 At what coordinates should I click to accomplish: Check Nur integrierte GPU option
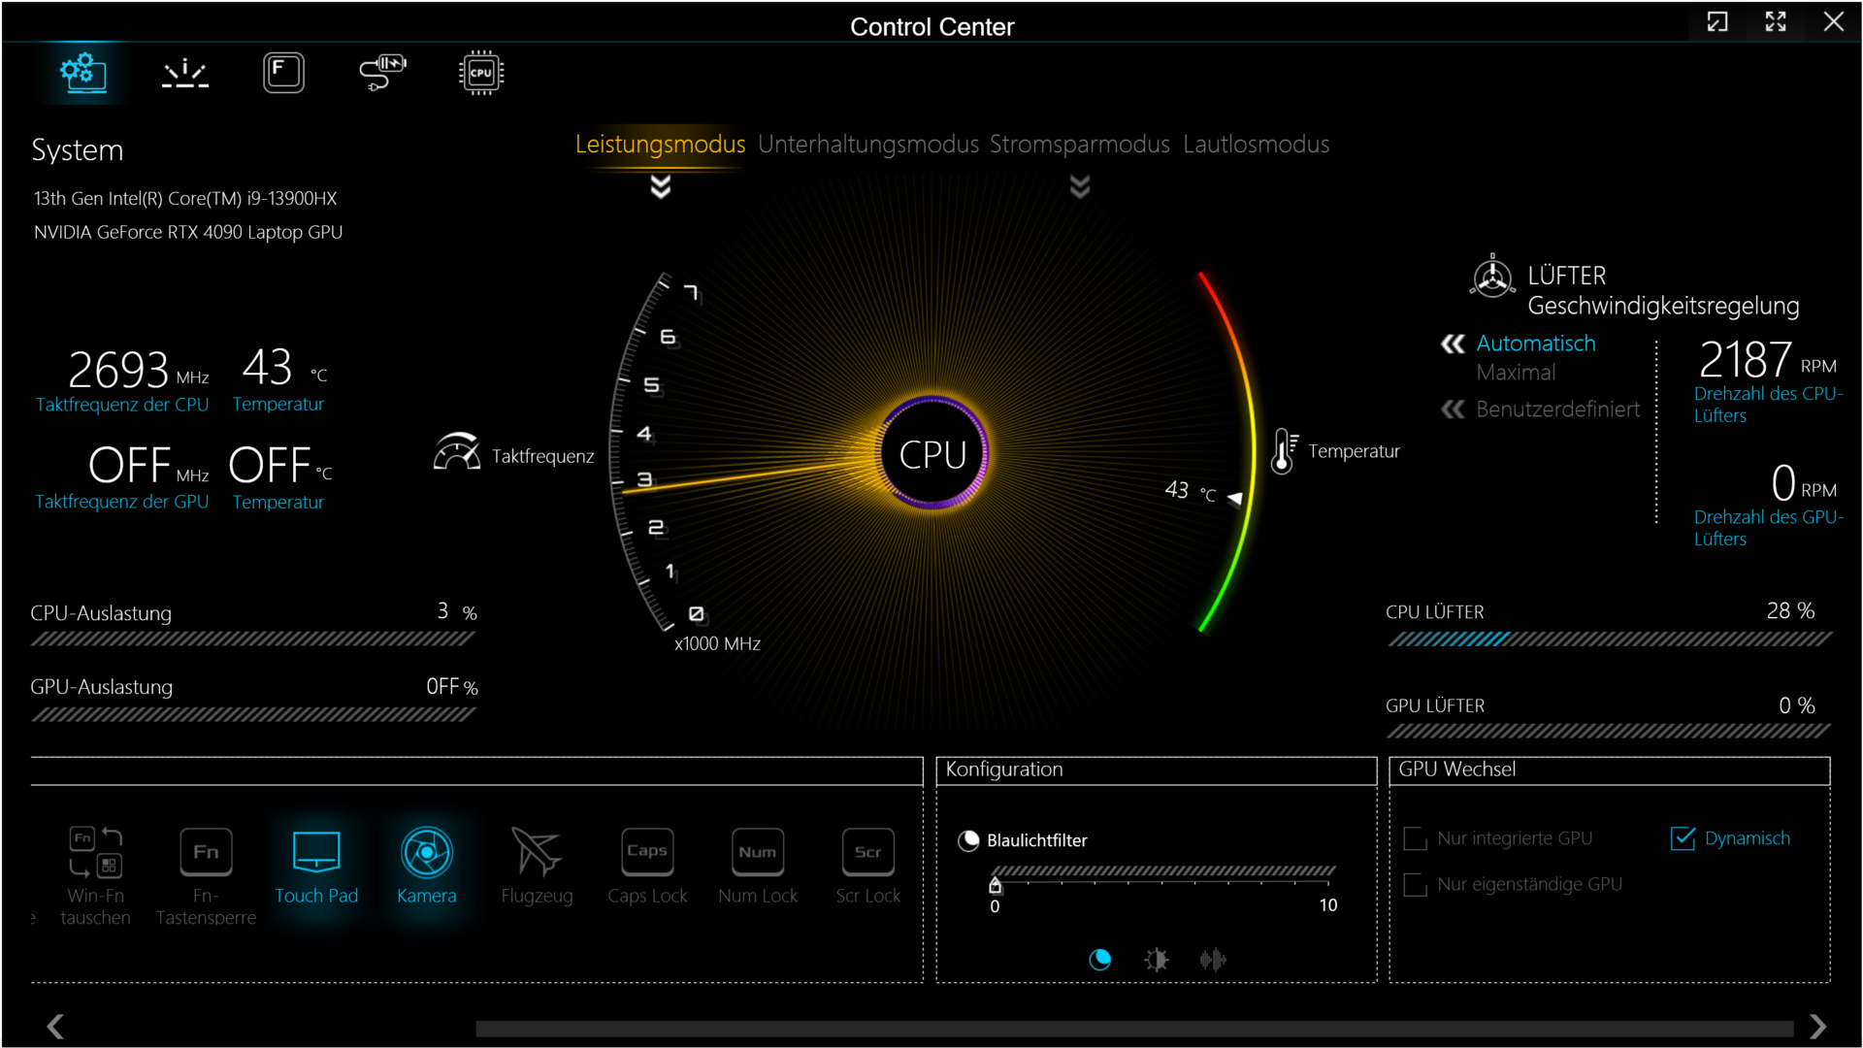(1416, 838)
